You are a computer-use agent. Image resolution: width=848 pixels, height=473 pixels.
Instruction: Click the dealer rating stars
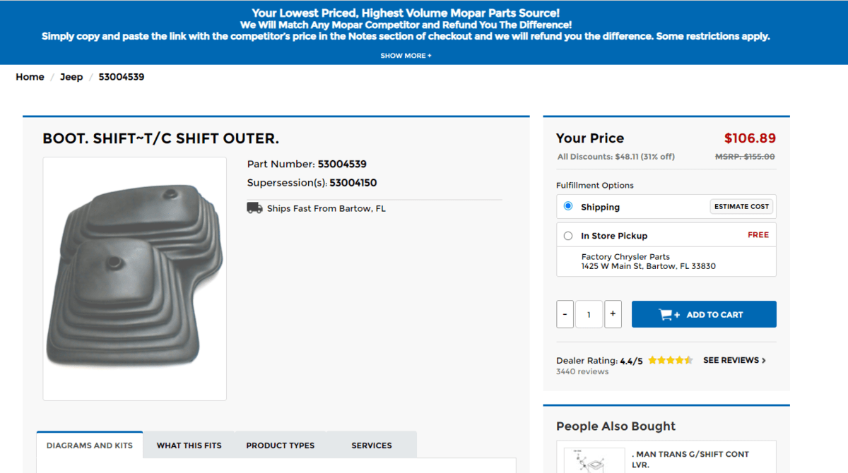(670, 360)
